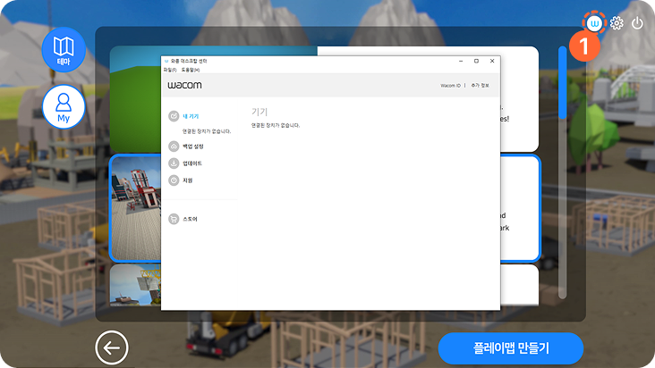Viewport: 655px width, 368px height.
Task: Select the highlighted building map thumbnail
Action: [x=135, y=208]
